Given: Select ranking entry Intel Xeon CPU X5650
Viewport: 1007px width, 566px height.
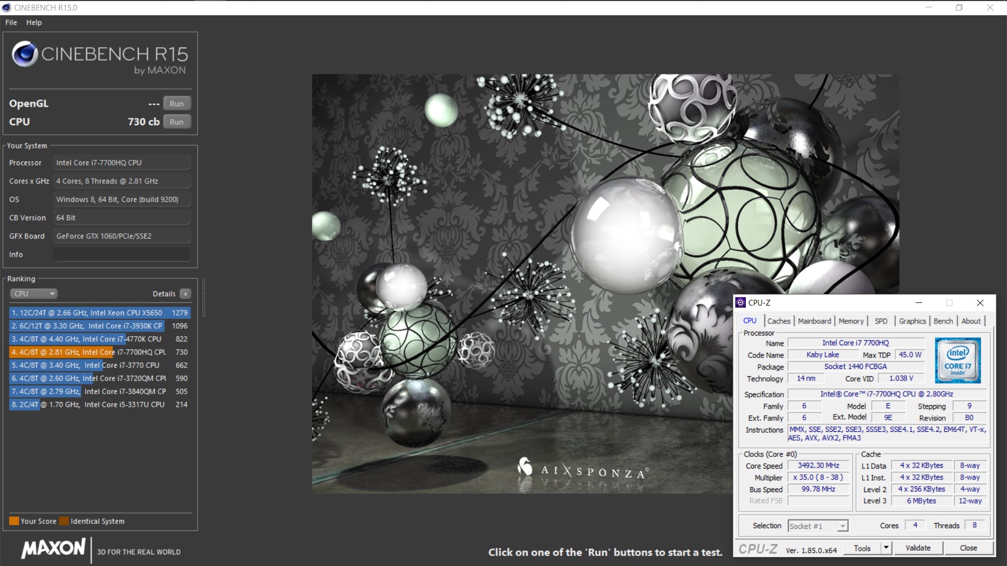Looking at the screenshot, I should [100, 313].
